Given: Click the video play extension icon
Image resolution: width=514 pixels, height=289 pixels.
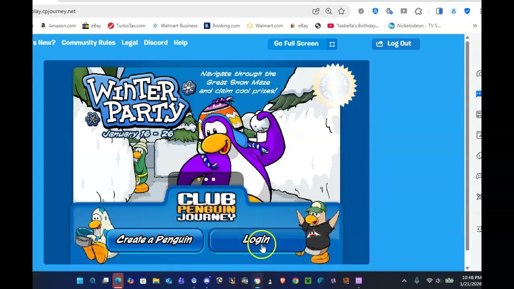Looking at the screenshot, I should click(x=404, y=11).
